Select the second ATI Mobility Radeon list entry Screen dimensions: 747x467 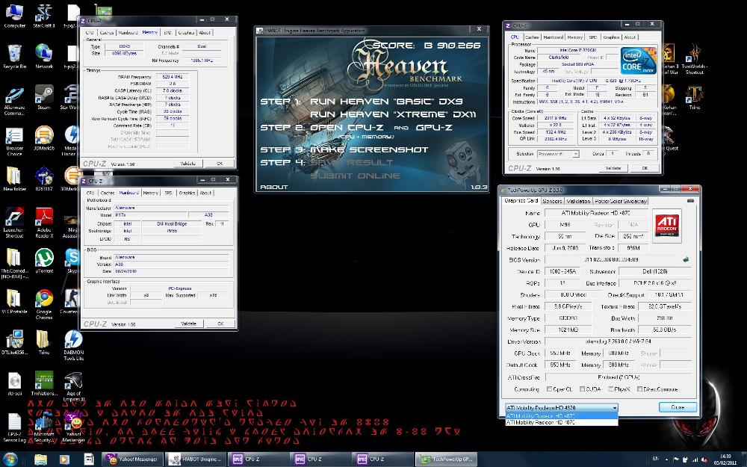[562, 422]
